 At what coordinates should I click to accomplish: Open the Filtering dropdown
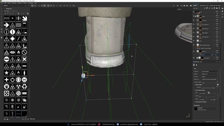click(210, 74)
